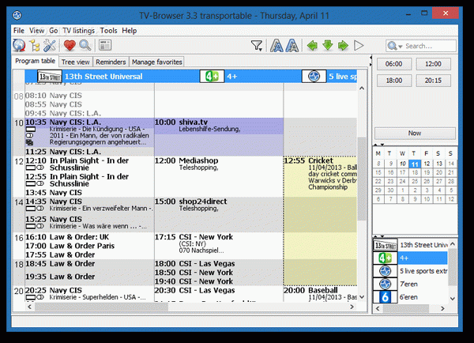
Task: Open the 10:35 Navy CIS: L.A. program
Action: point(89,132)
